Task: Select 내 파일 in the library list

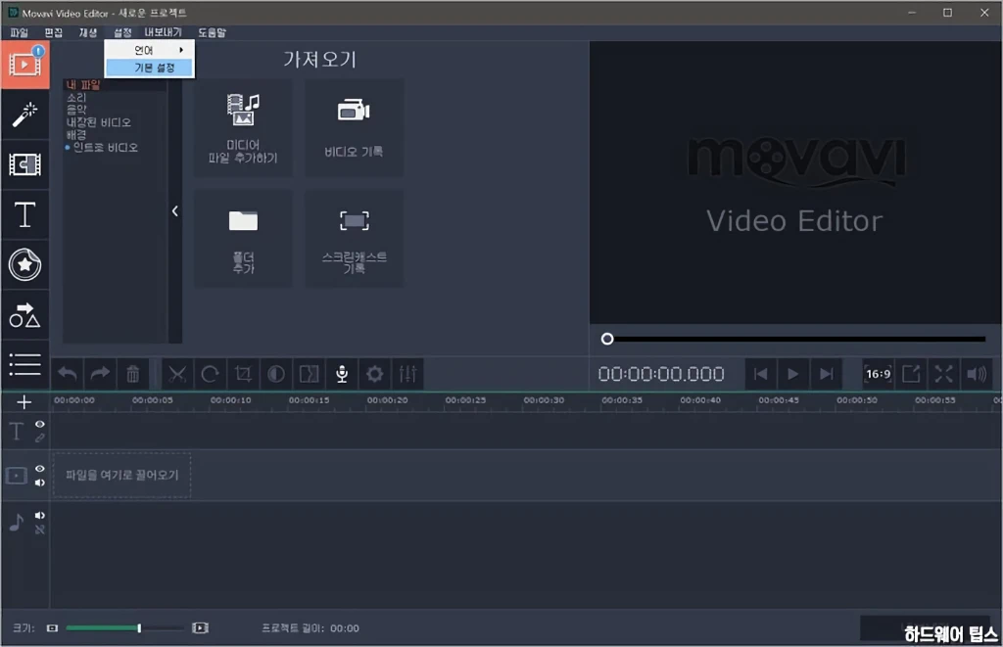Action: (83, 85)
